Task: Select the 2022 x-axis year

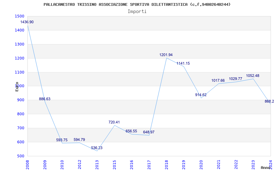Action: pos(236,165)
